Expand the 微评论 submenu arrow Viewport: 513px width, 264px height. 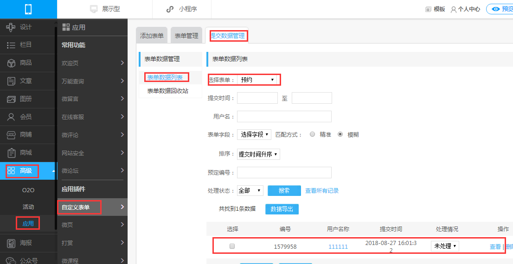click(x=122, y=135)
